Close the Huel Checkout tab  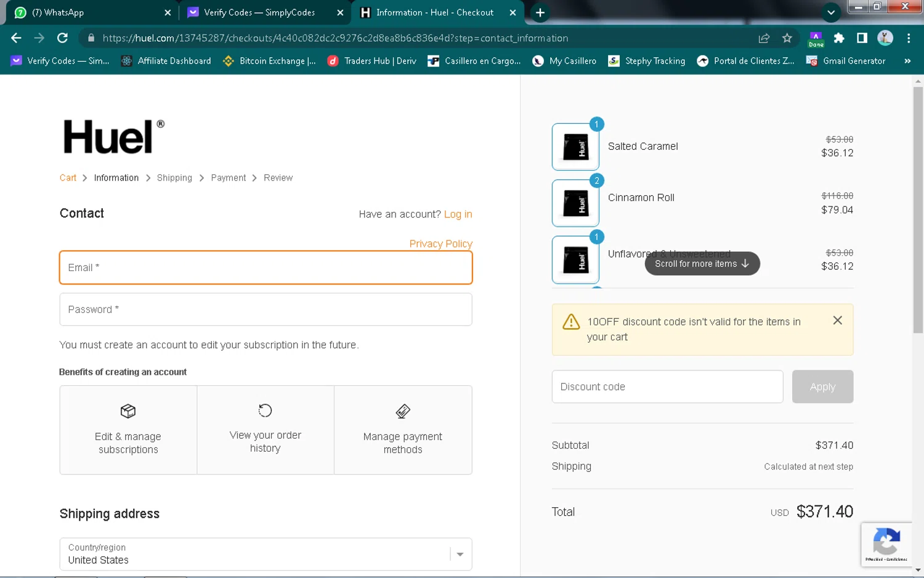(x=513, y=12)
